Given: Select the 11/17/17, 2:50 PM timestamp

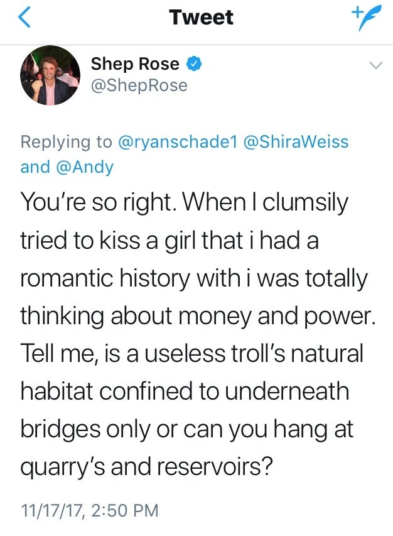Looking at the screenshot, I should point(90,510).
